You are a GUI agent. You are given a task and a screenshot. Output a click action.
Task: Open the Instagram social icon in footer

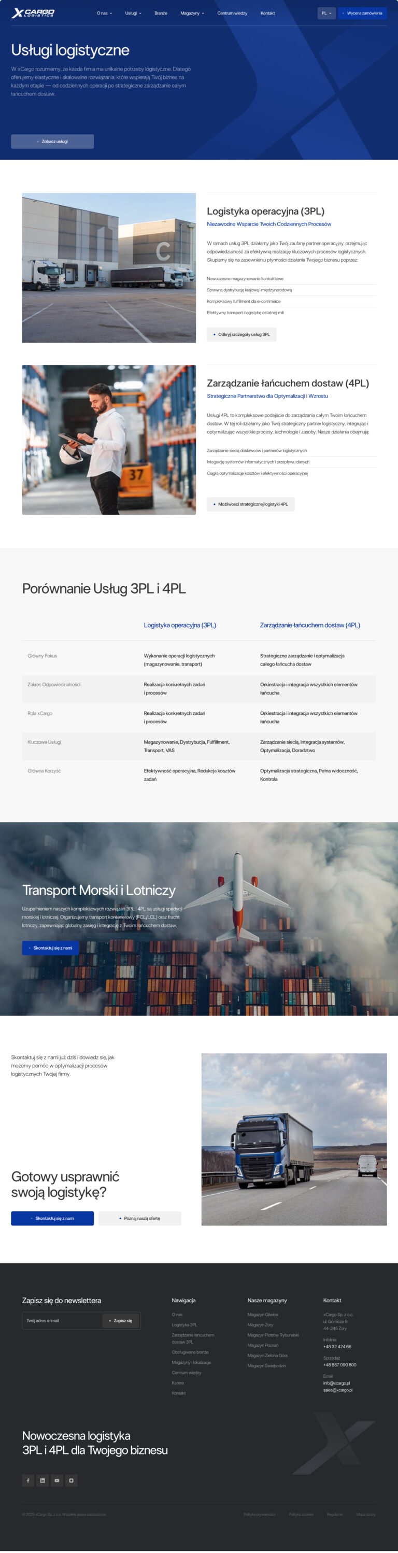(x=71, y=1480)
